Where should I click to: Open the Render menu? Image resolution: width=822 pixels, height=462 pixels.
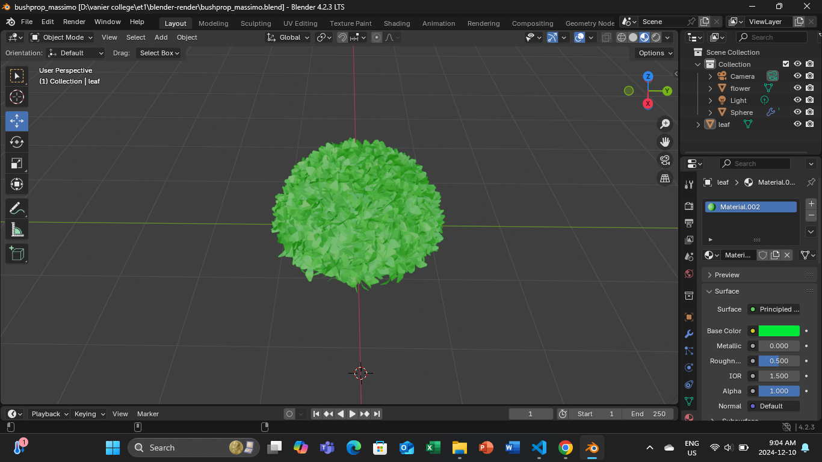(x=74, y=22)
